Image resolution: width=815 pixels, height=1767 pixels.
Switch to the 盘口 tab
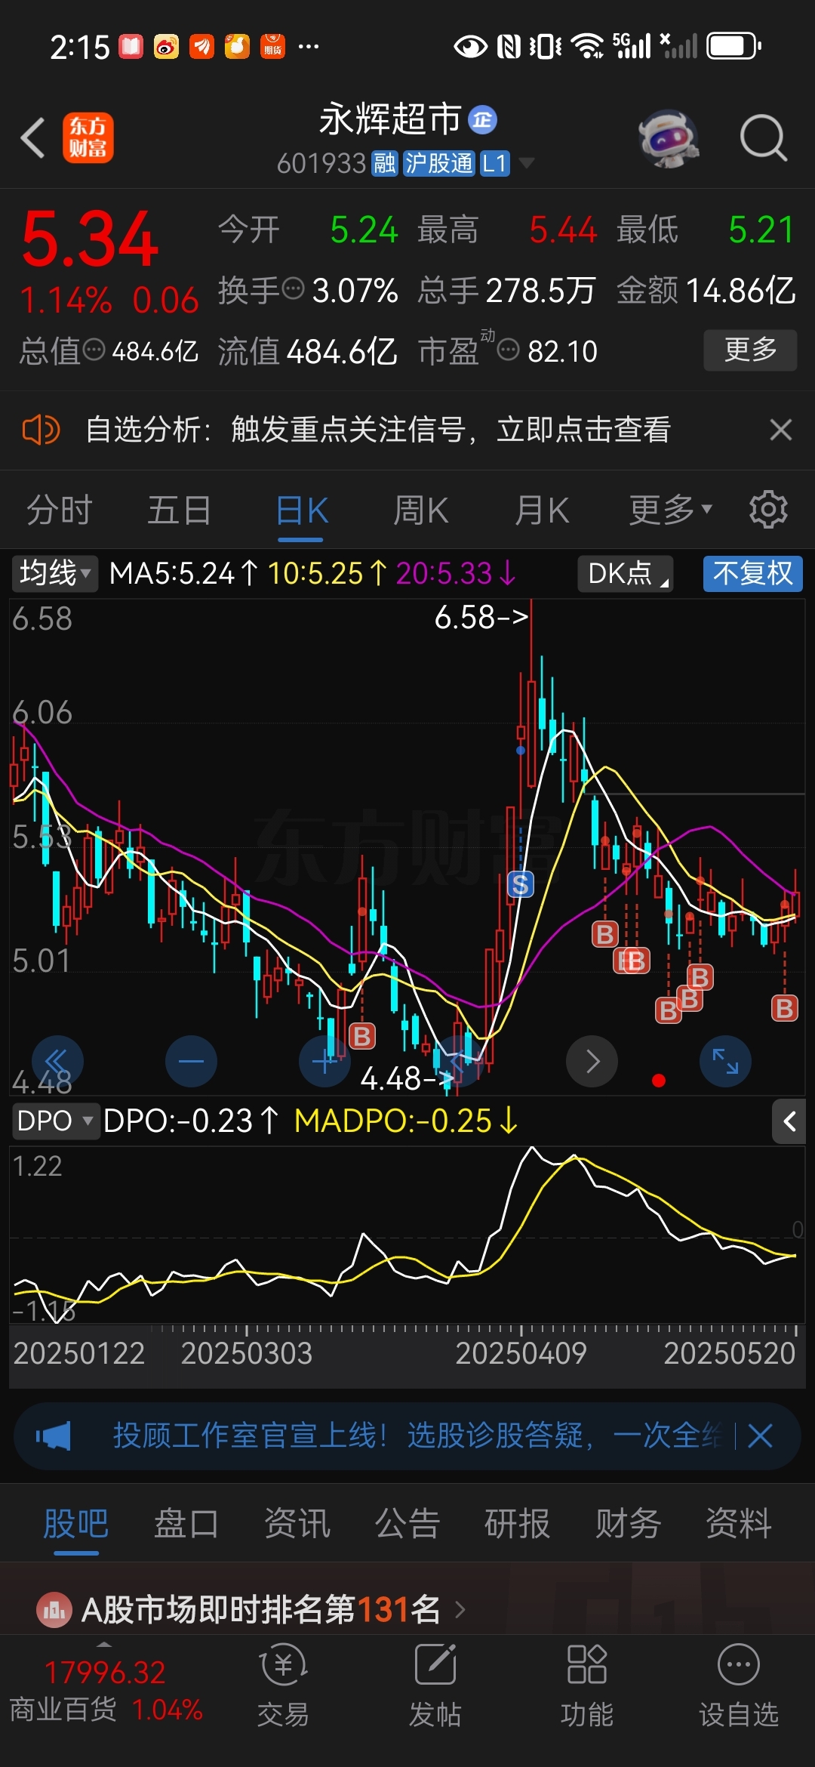tap(186, 1524)
